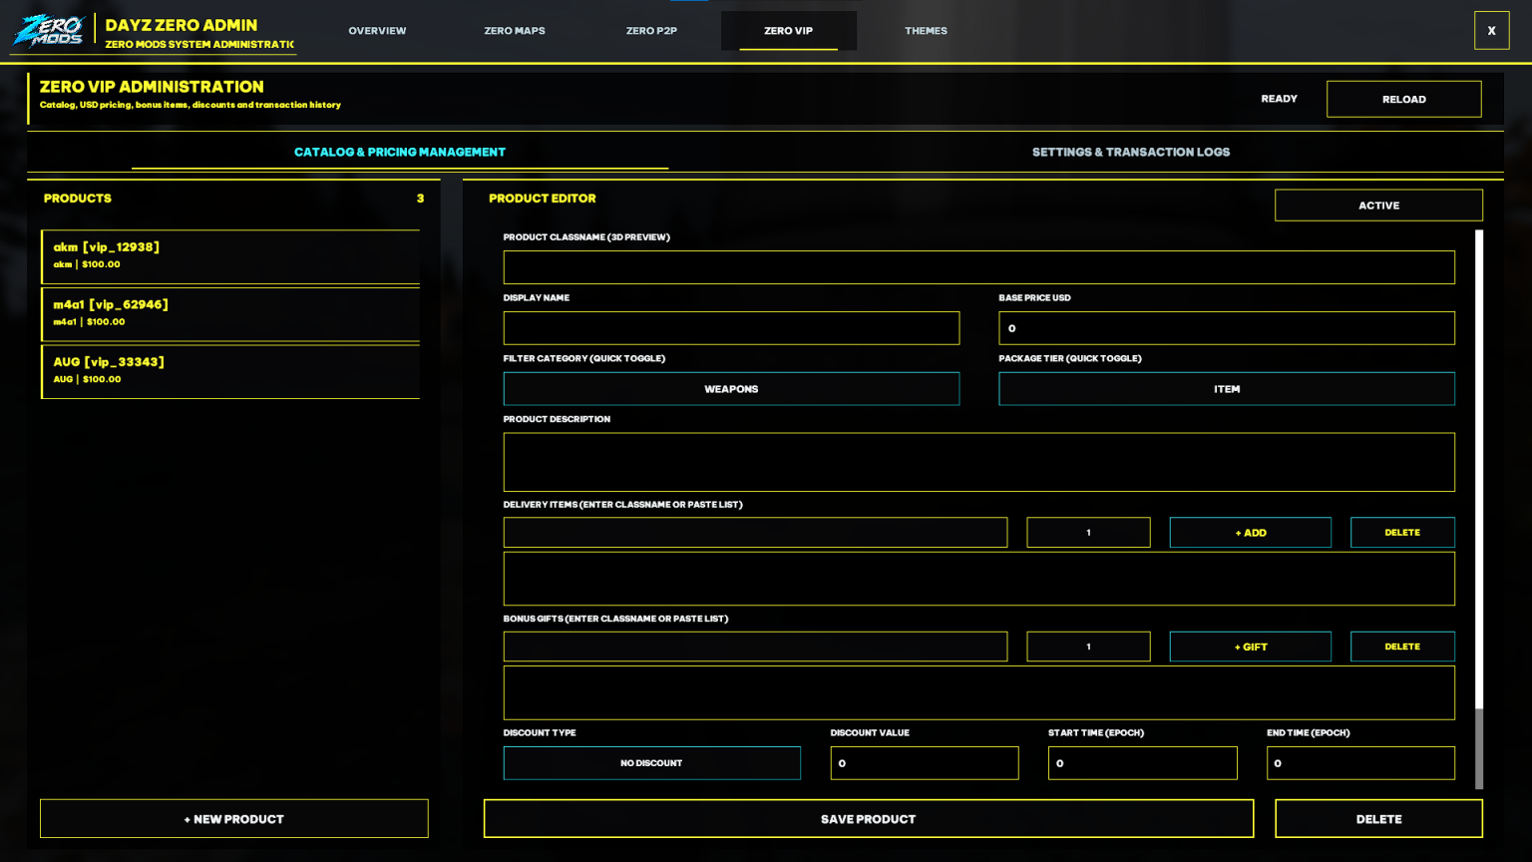Click the delivery item quantity field
The height and width of the screenshot is (862, 1532).
[1088, 533]
